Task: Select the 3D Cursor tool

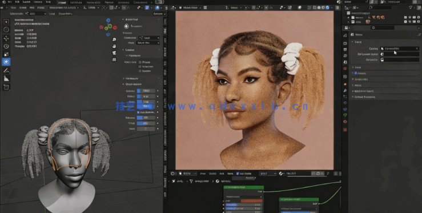Action: tap(6, 30)
